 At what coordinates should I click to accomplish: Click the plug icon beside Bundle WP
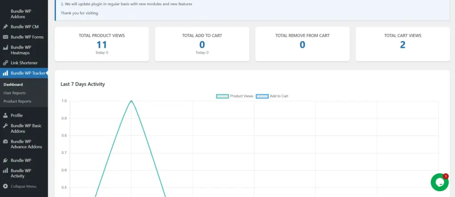[5, 160]
